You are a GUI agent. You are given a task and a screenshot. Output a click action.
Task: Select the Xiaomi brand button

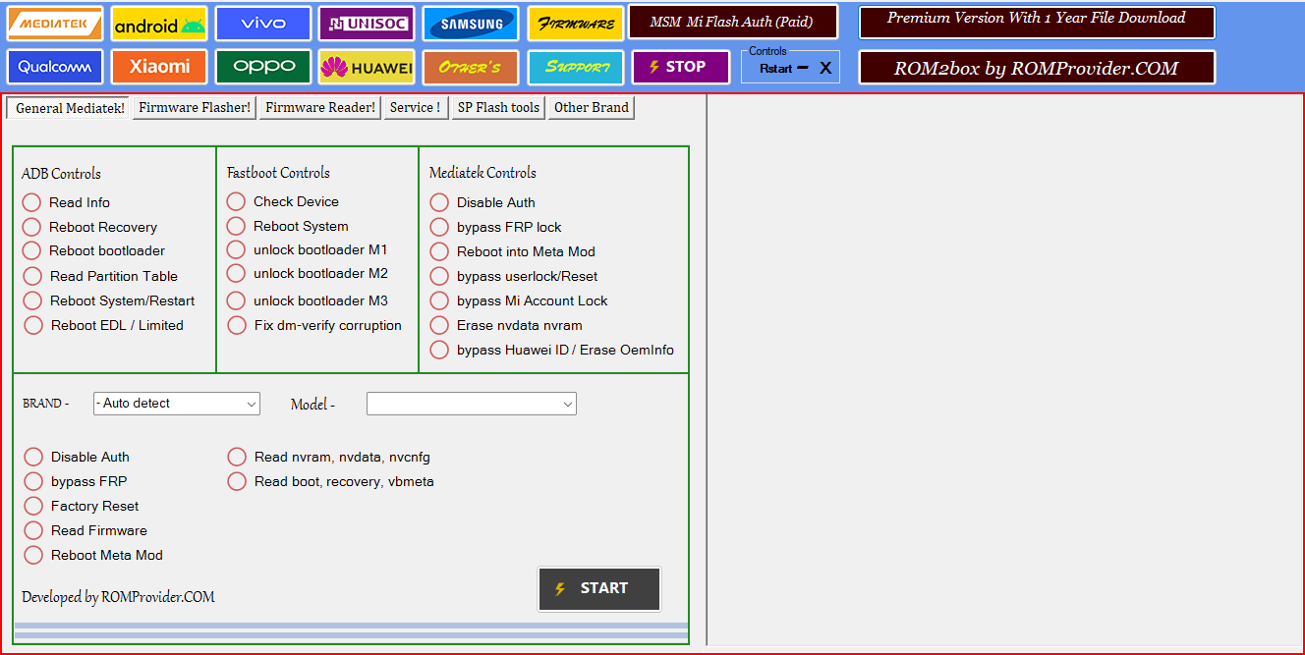[159, 67]
